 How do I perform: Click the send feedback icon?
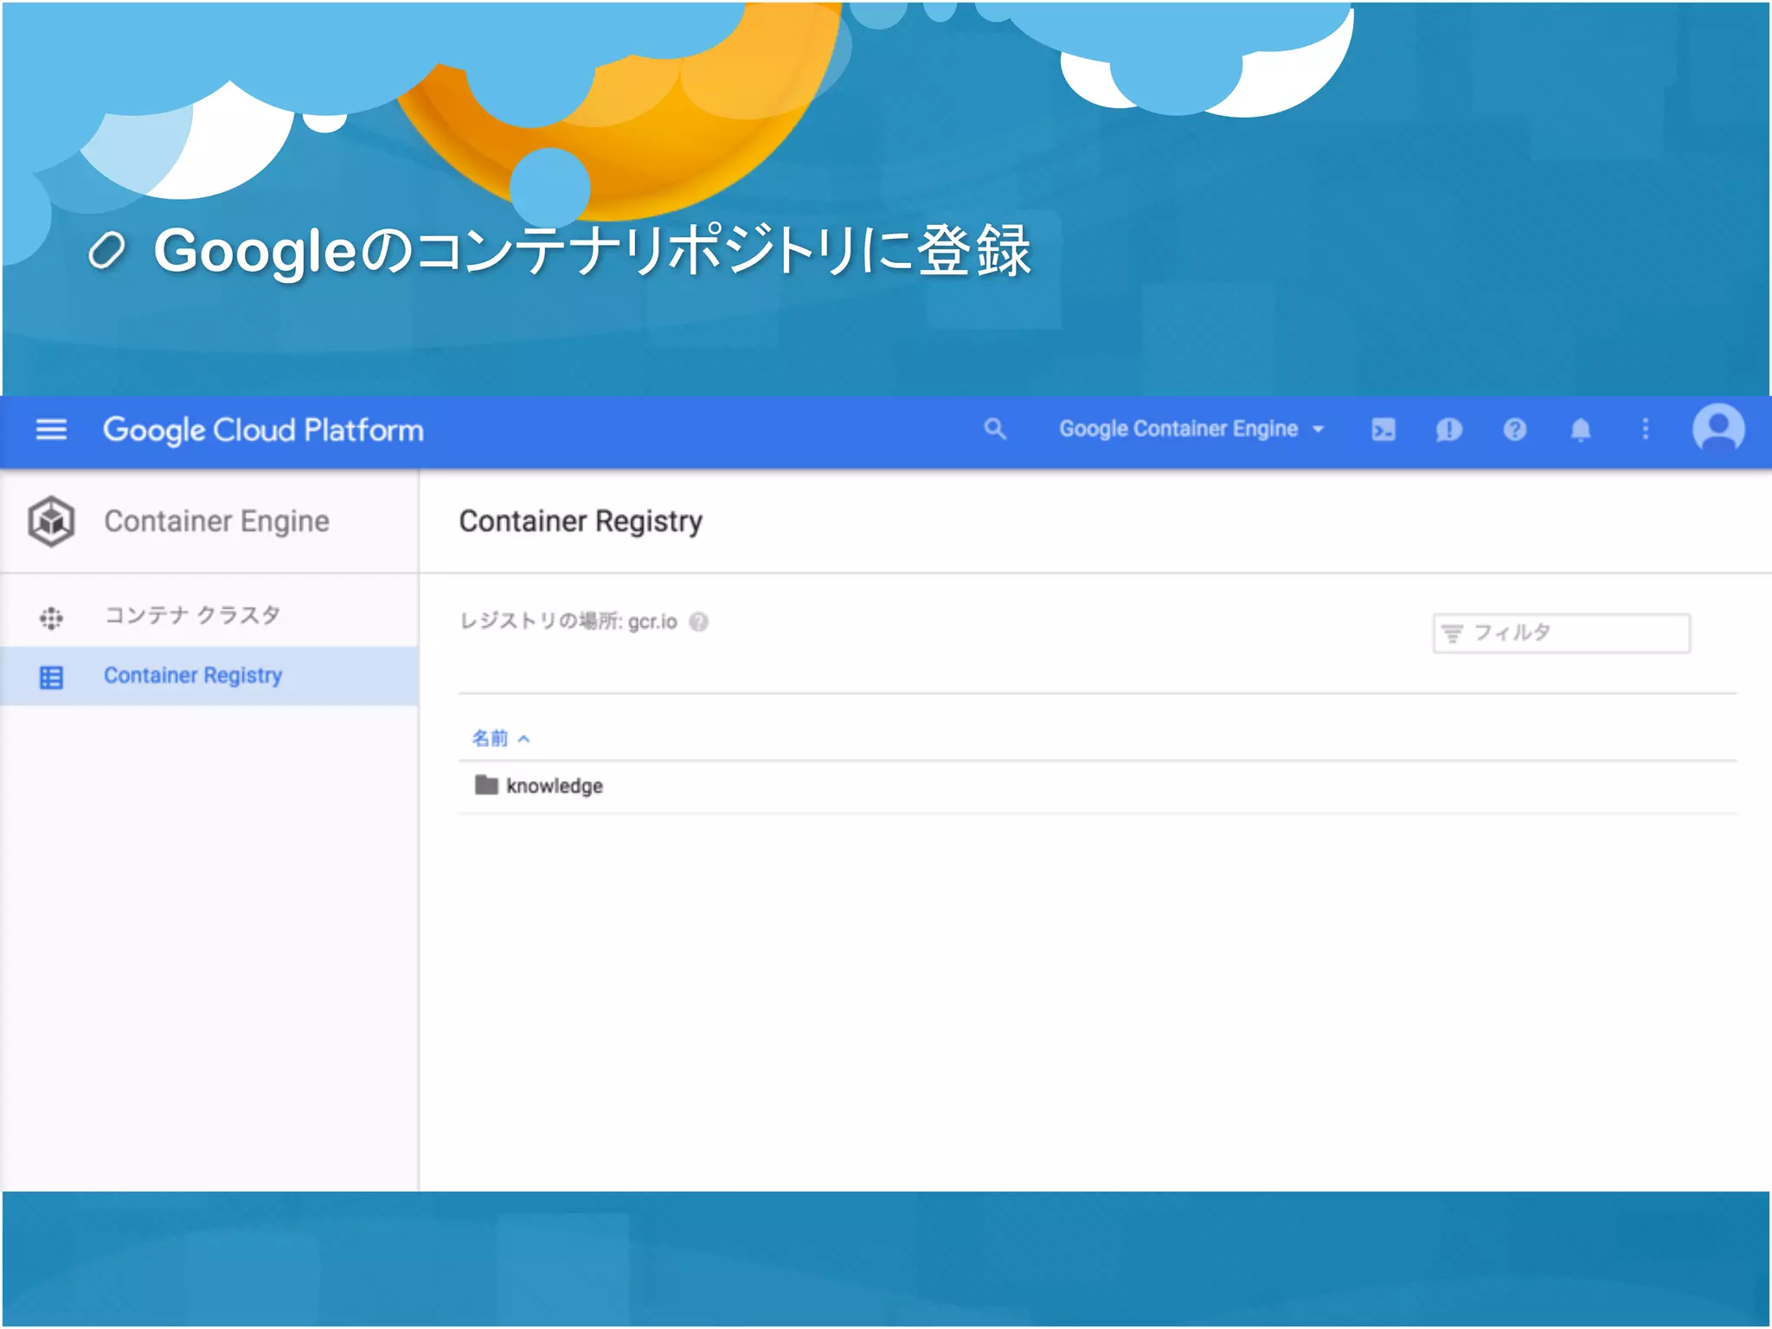(1448, 429)
